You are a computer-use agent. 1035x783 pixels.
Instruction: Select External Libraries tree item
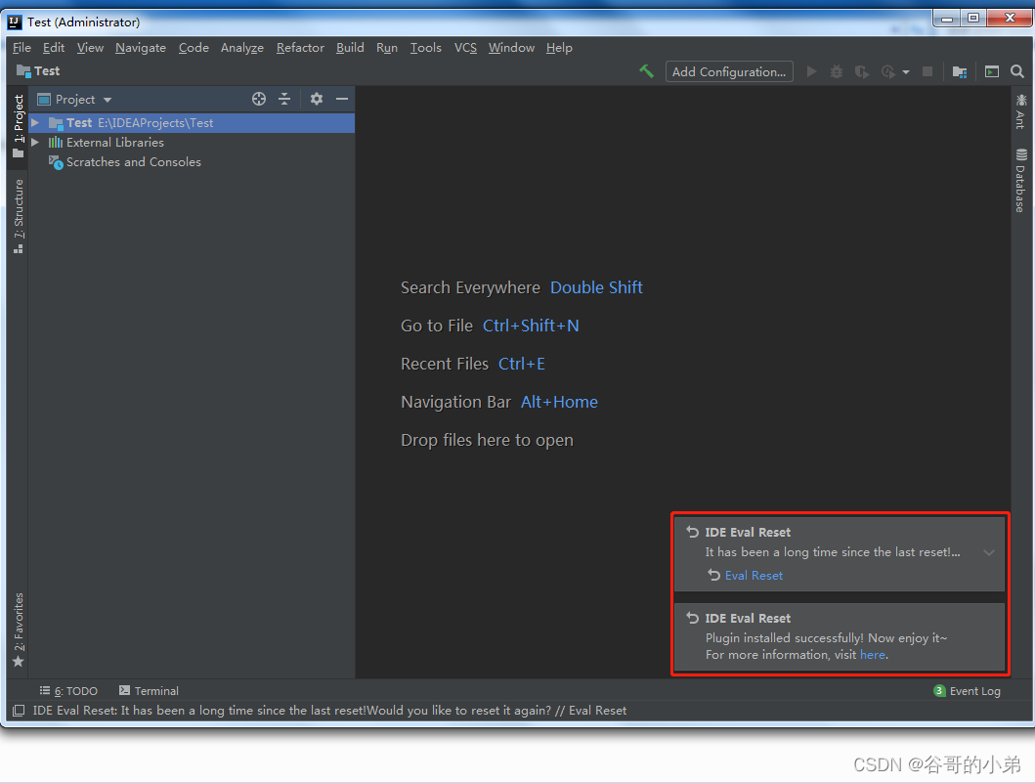(x=115, y=142)
